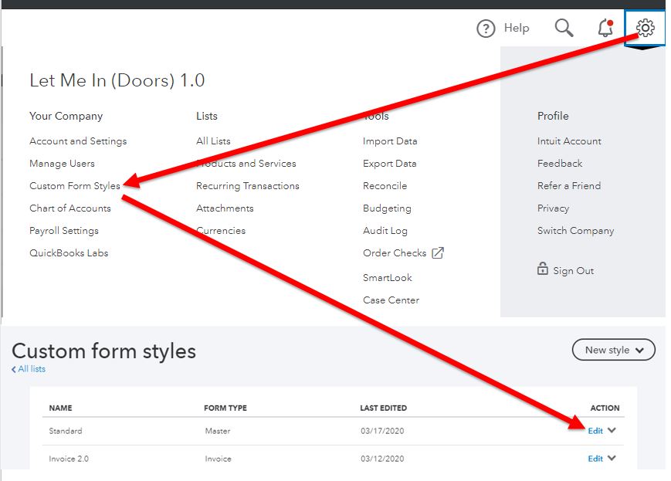Viewport: 671px width, 481px height.
Task: Open the settings gear icon
Action: 645,28
